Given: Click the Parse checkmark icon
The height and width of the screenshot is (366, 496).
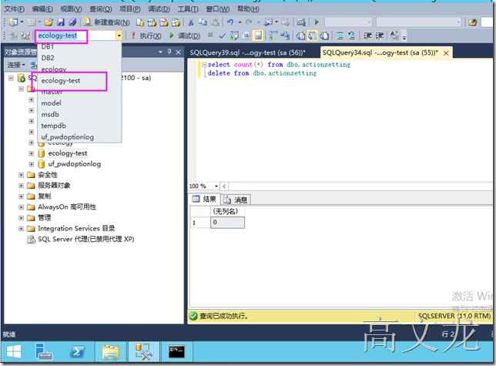Looking at the screenshot, I should tap(222, 35).
